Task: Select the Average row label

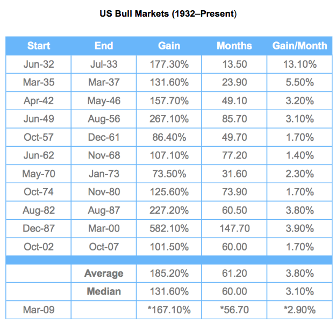Action: (104, 274)
